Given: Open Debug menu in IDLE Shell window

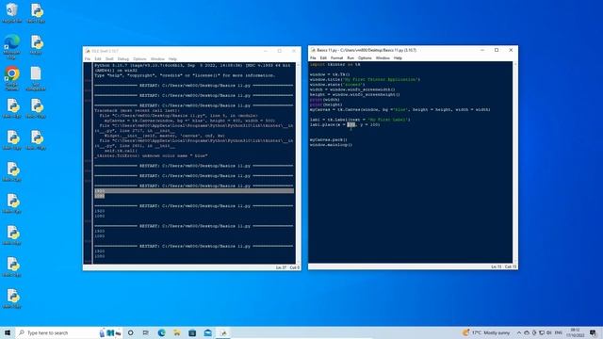Looking at the screenshot, I should pyautogui.click(x=123, y=59).
